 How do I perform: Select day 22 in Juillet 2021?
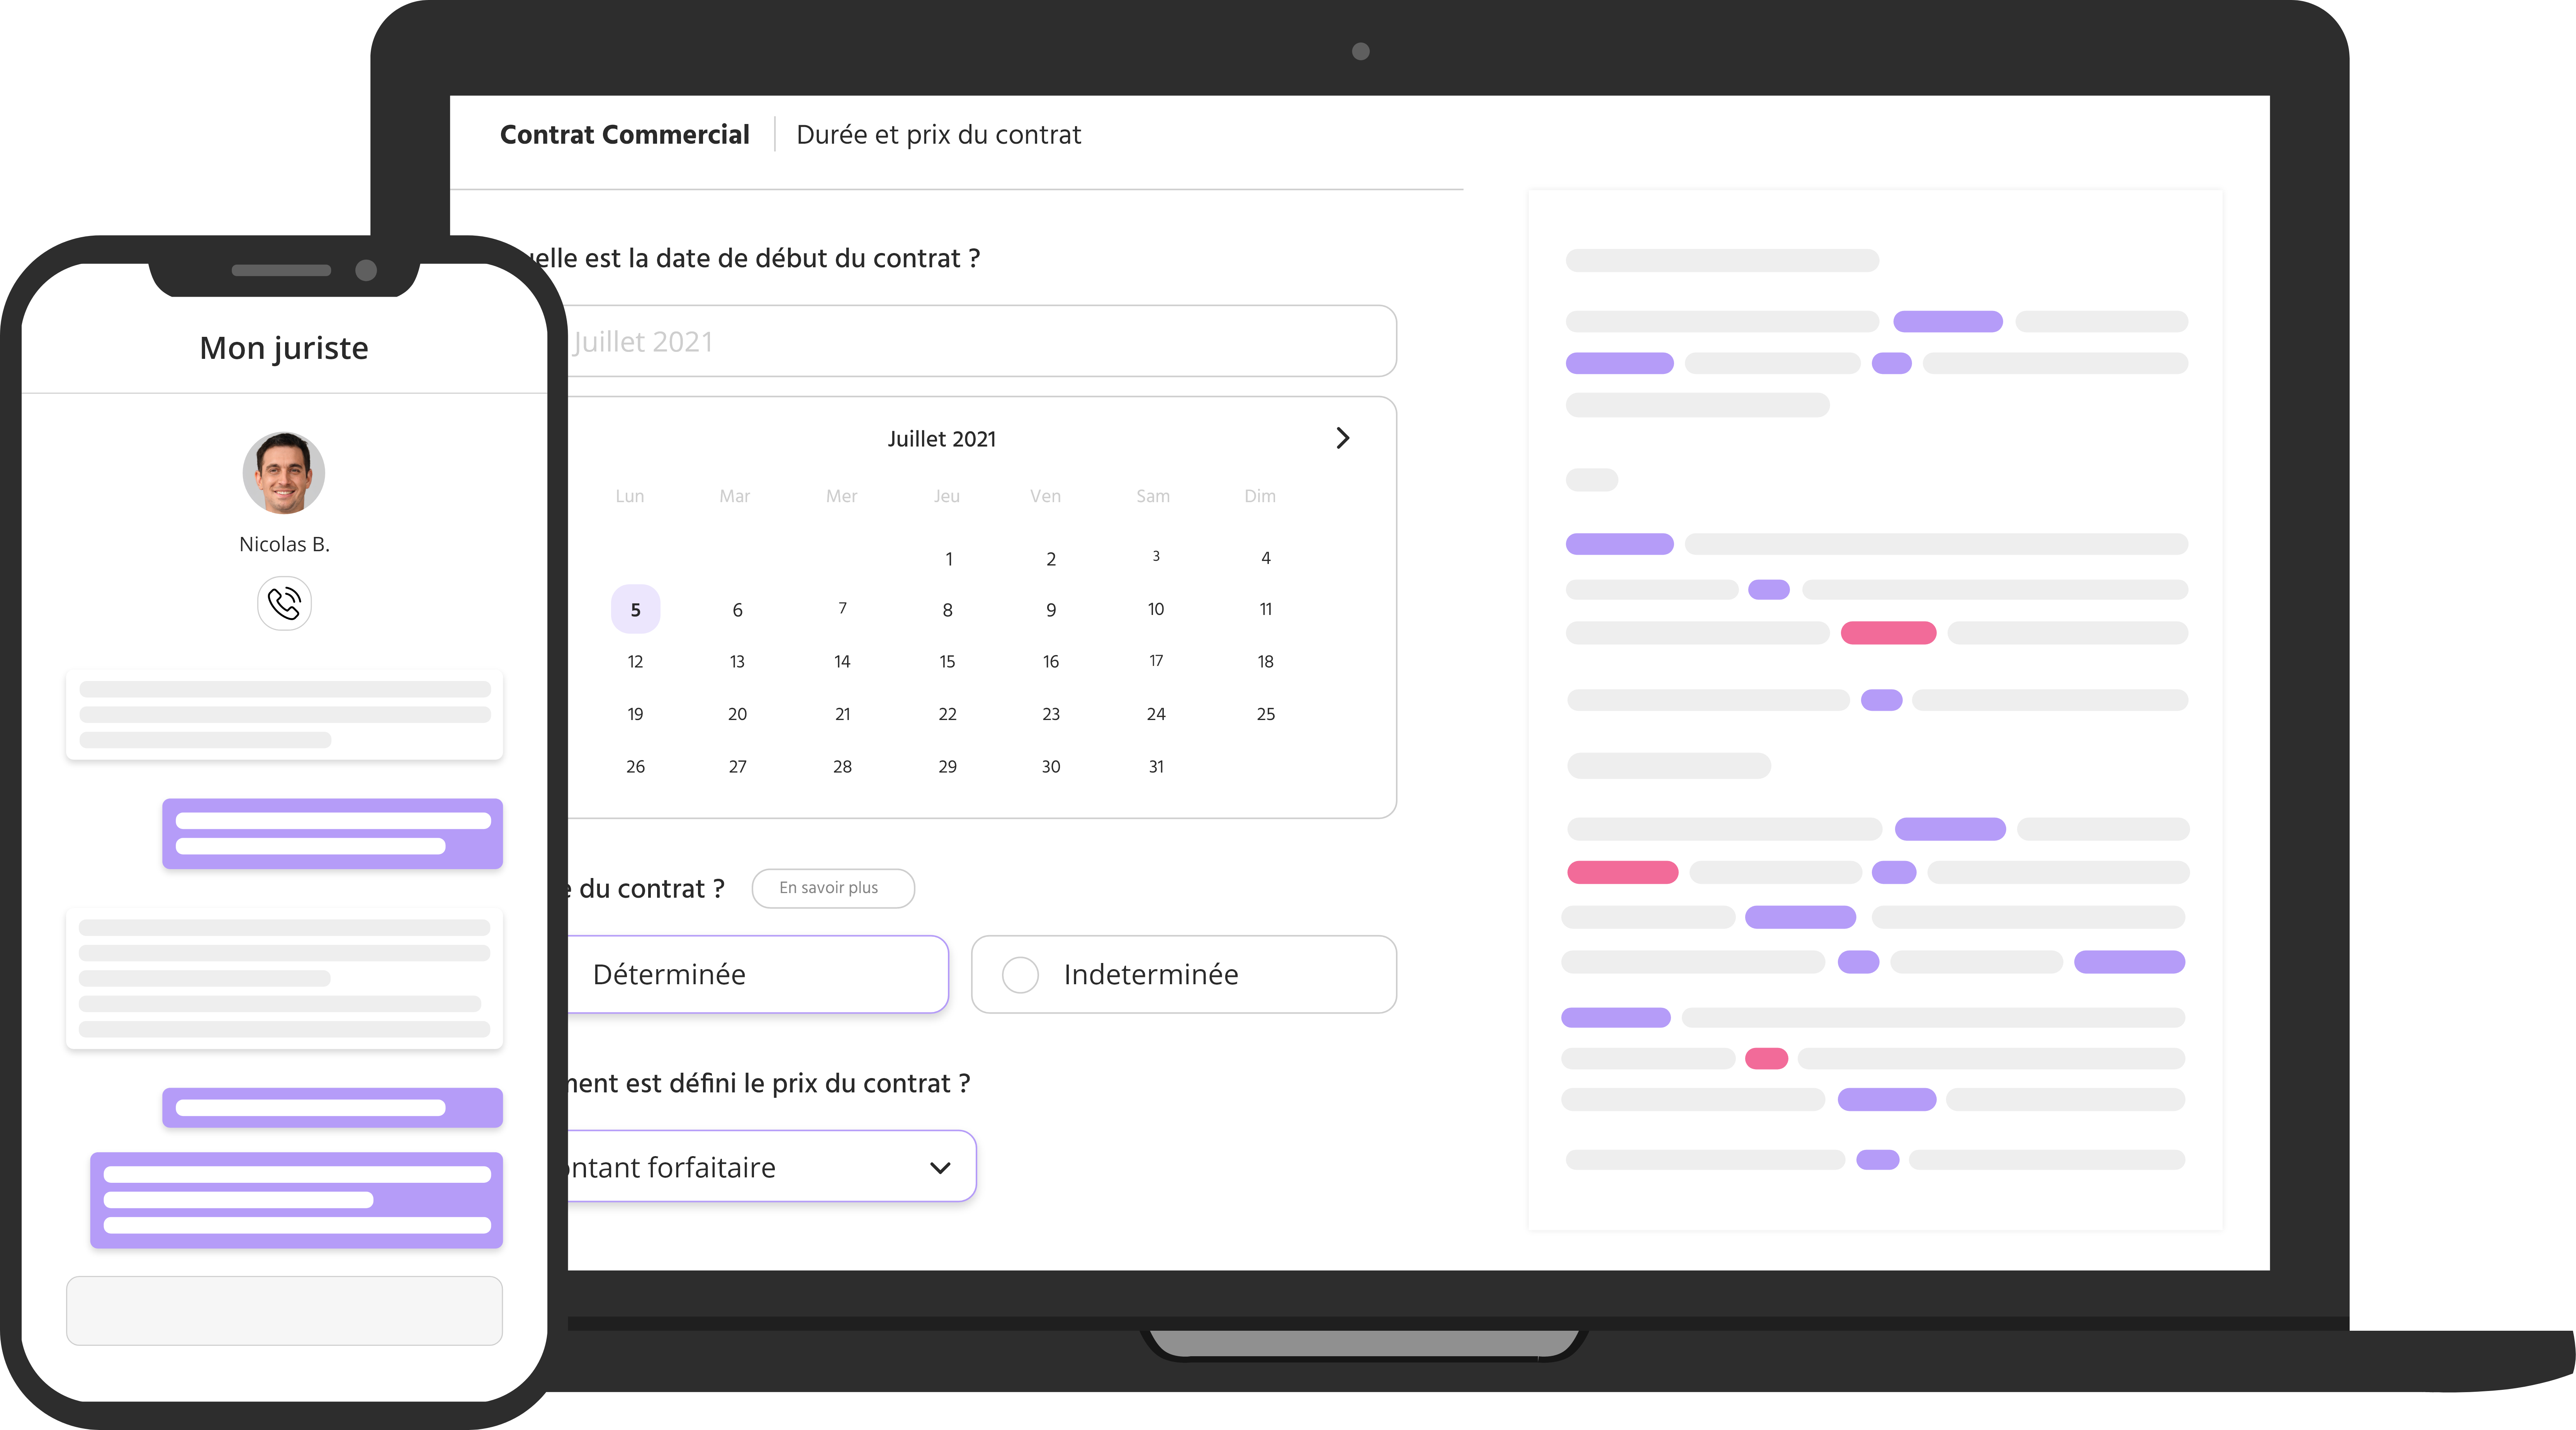click(x=947, y=714)
